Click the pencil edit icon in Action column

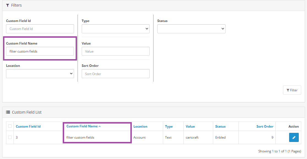tap(294, 137)
